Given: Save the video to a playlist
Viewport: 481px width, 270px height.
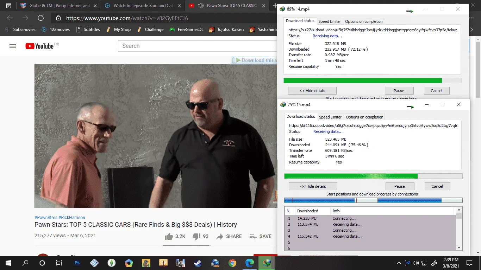Looking at the screenshot, I should tap(260, 236).
